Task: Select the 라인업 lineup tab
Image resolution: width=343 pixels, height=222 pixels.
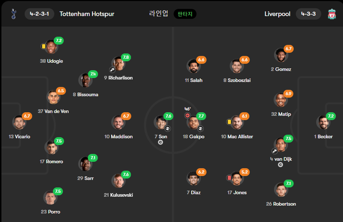Action: pyautogui.click(x=159, y=14)
